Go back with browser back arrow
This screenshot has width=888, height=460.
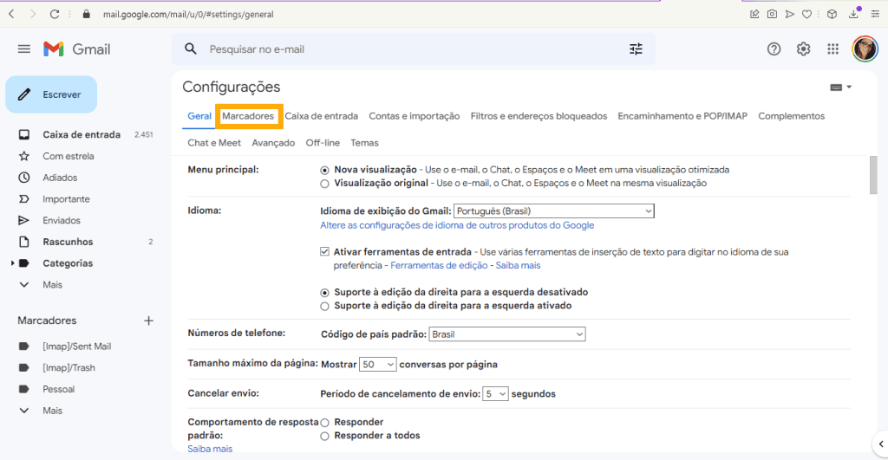pyautogui.click(x=11, y=14)
